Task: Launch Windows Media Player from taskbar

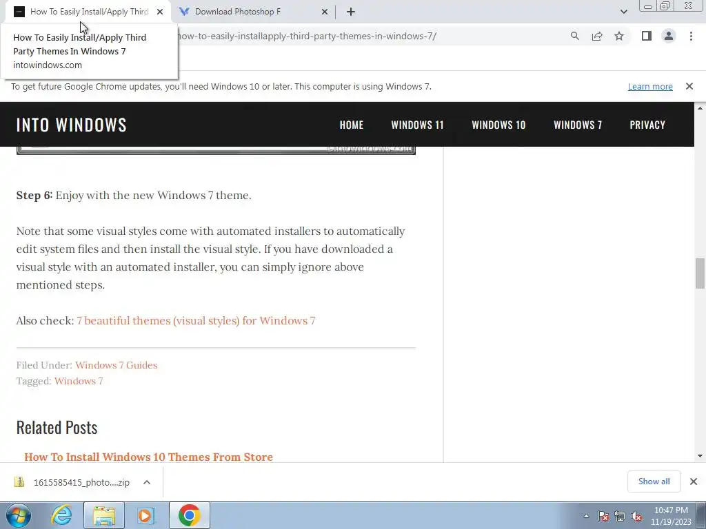Action: [x=146, y=515]
